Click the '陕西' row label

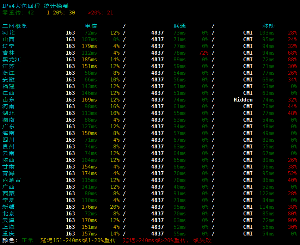(8, 160)
